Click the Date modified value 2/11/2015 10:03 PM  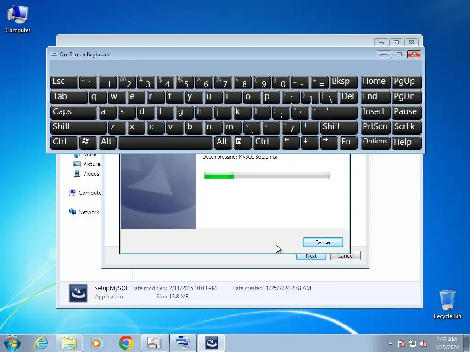pos(193,288)
